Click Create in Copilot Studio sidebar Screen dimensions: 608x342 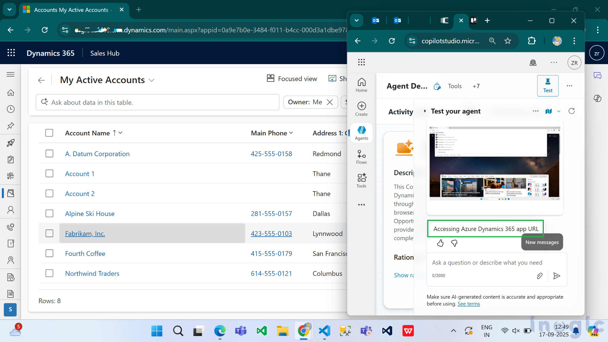[361, 109]
